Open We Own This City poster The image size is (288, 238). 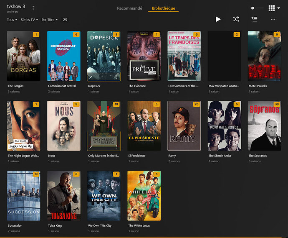point(104,196)
